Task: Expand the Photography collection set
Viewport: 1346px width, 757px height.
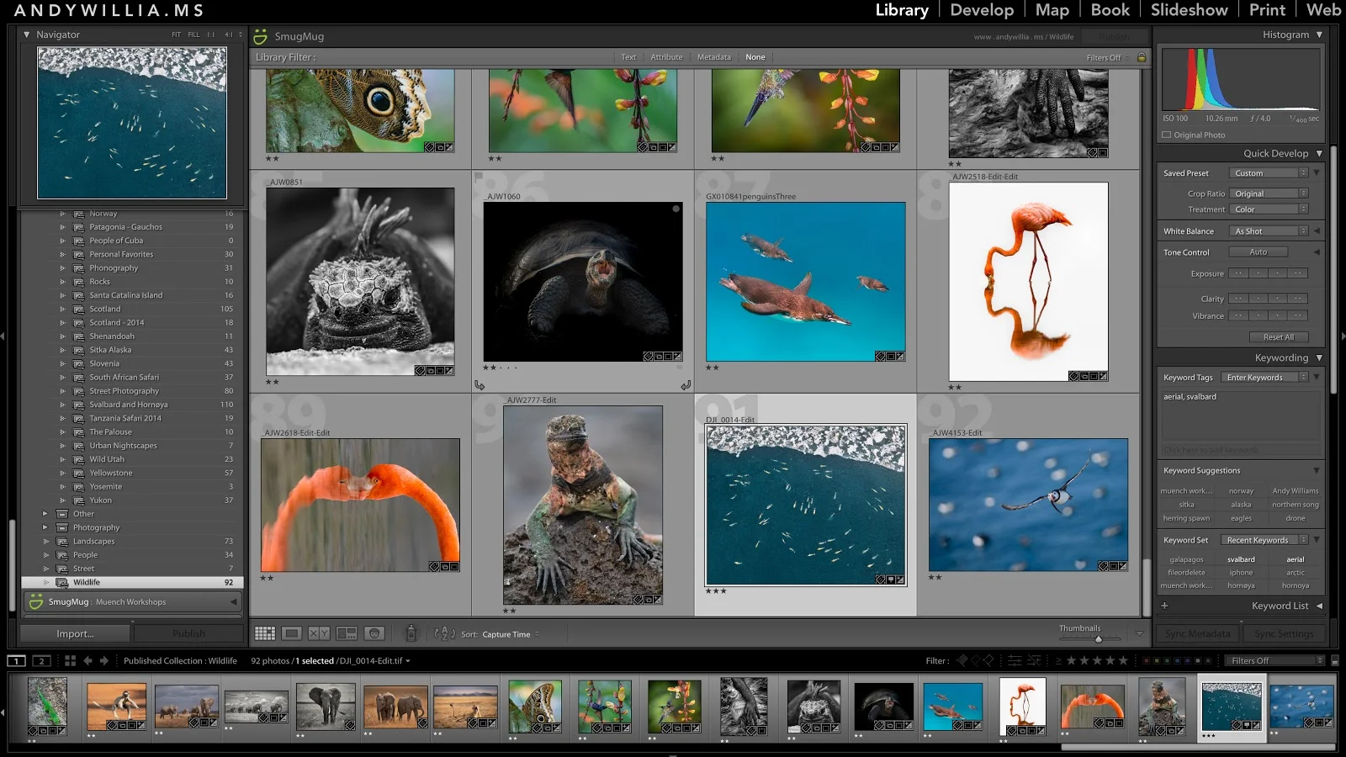Action: coord(45,527)
